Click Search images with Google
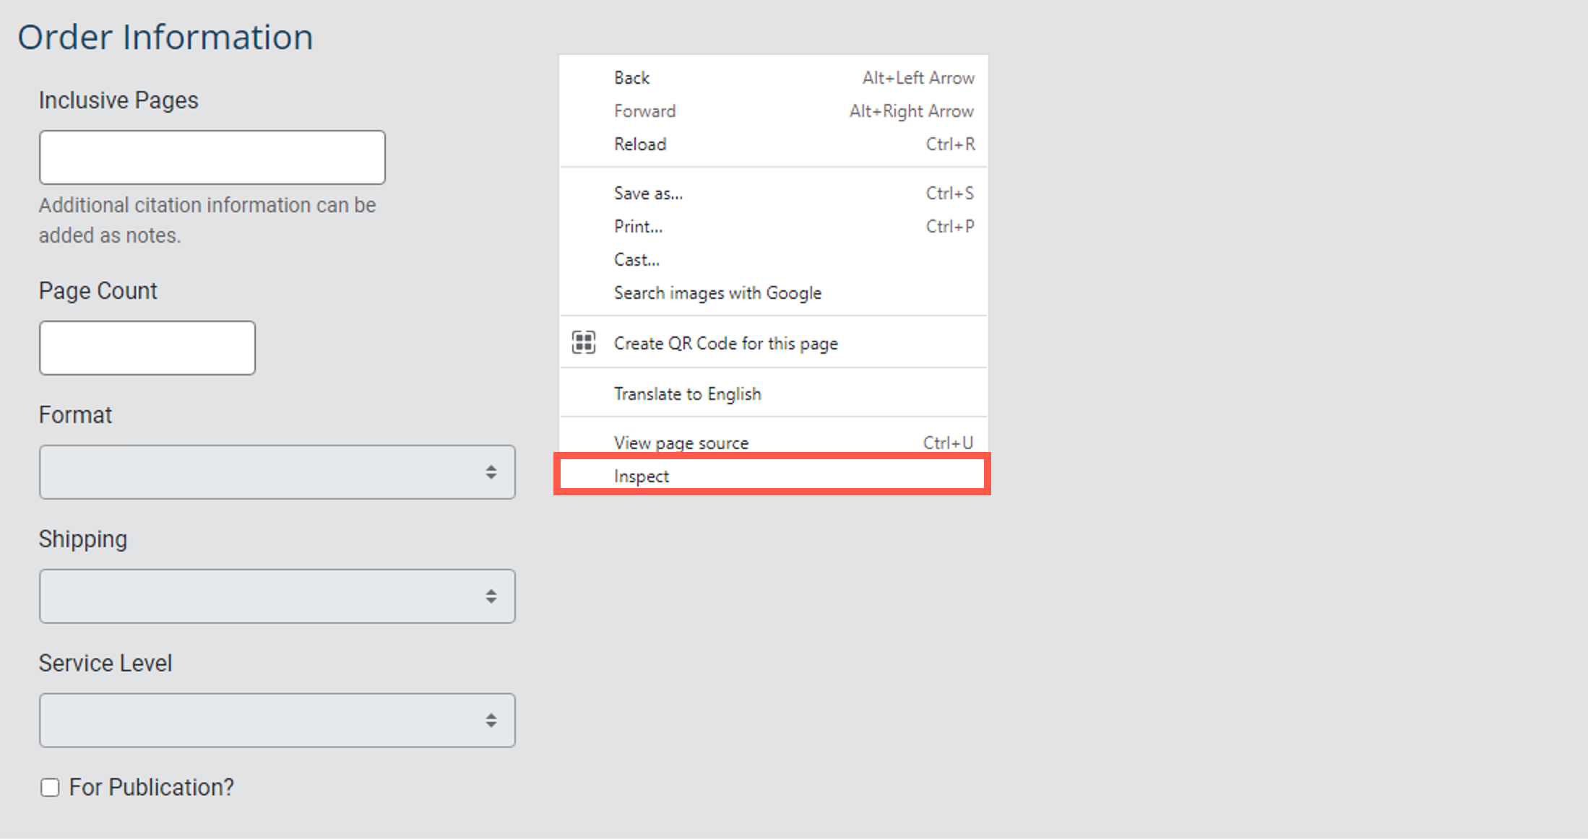The height and width of the screenshot is (839, 1588). click(x=717, y=292)
